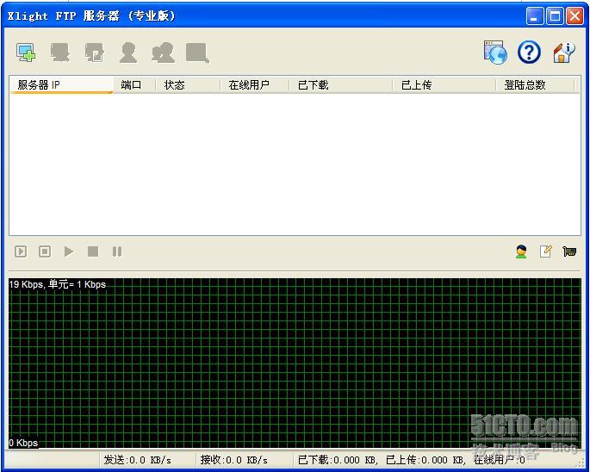590x472 pixels.
Task: Sort by the 已上传 column header
Action: 444,85
